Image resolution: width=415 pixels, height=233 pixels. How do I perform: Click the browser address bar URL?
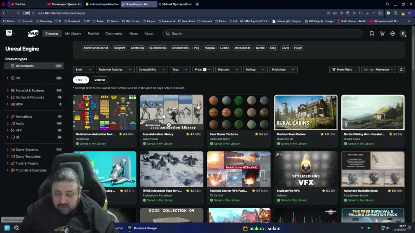62,13
